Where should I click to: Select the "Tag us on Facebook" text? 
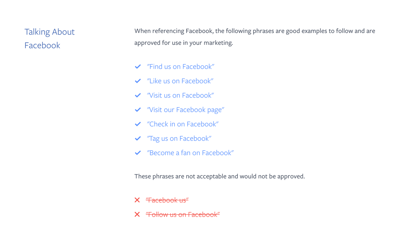[x=179, y=138]
